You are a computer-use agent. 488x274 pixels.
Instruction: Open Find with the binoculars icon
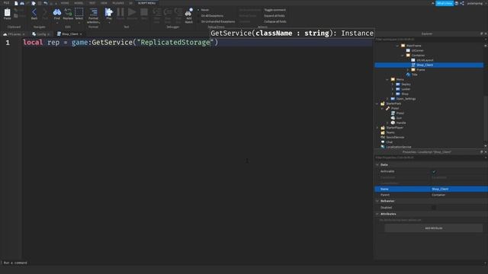[57, 12]
